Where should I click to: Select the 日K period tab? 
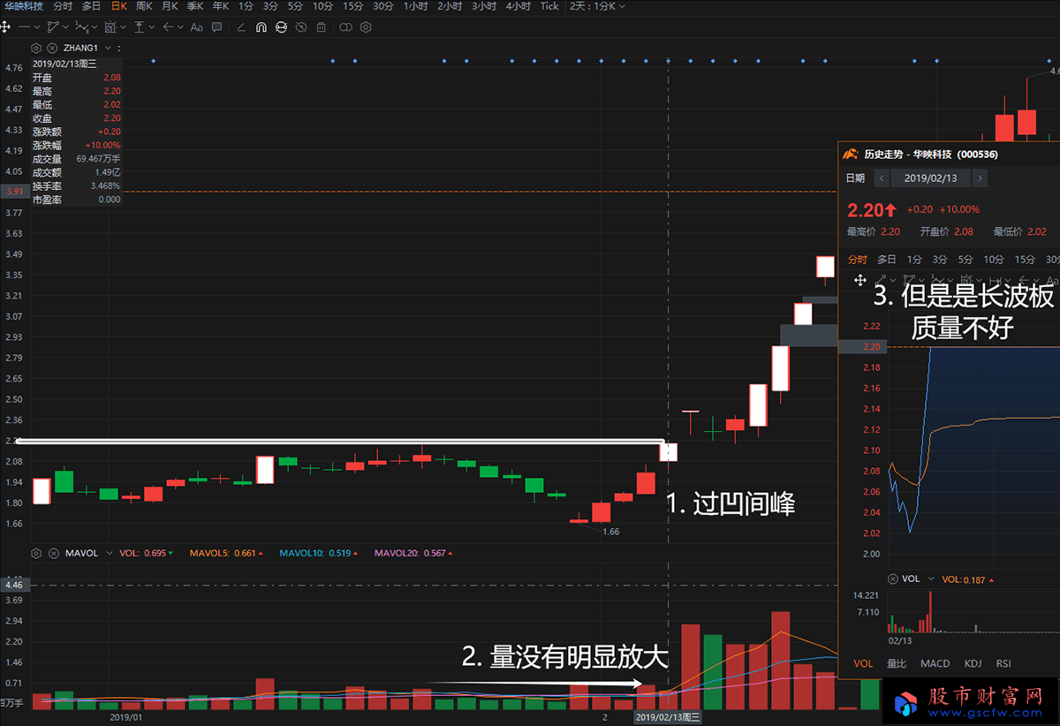point(117,6)
